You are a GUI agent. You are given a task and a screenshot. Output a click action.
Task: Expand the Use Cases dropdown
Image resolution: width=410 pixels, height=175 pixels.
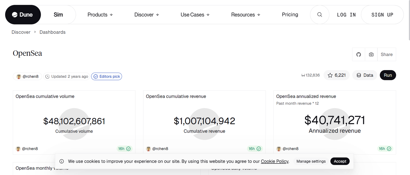tap(195, 15)
